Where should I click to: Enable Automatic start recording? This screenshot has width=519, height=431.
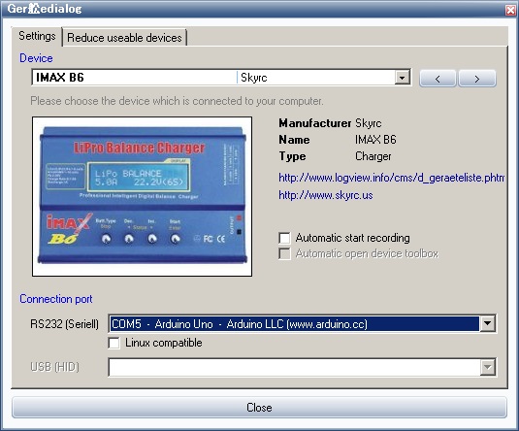click(x=284, y=238)
